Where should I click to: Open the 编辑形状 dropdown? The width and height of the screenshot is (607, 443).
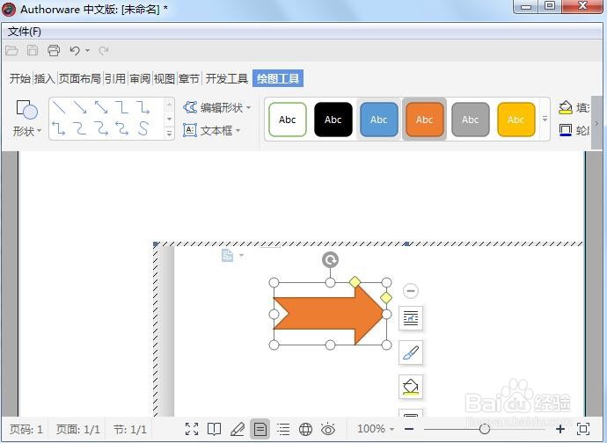pos(217,107)
